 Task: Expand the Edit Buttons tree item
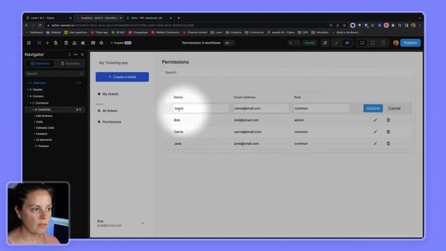pyautogui.click(x=35, y=116)
